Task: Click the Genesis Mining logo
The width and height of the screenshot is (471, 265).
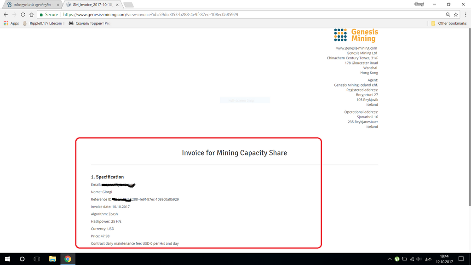Action: [x=356, y=35]
